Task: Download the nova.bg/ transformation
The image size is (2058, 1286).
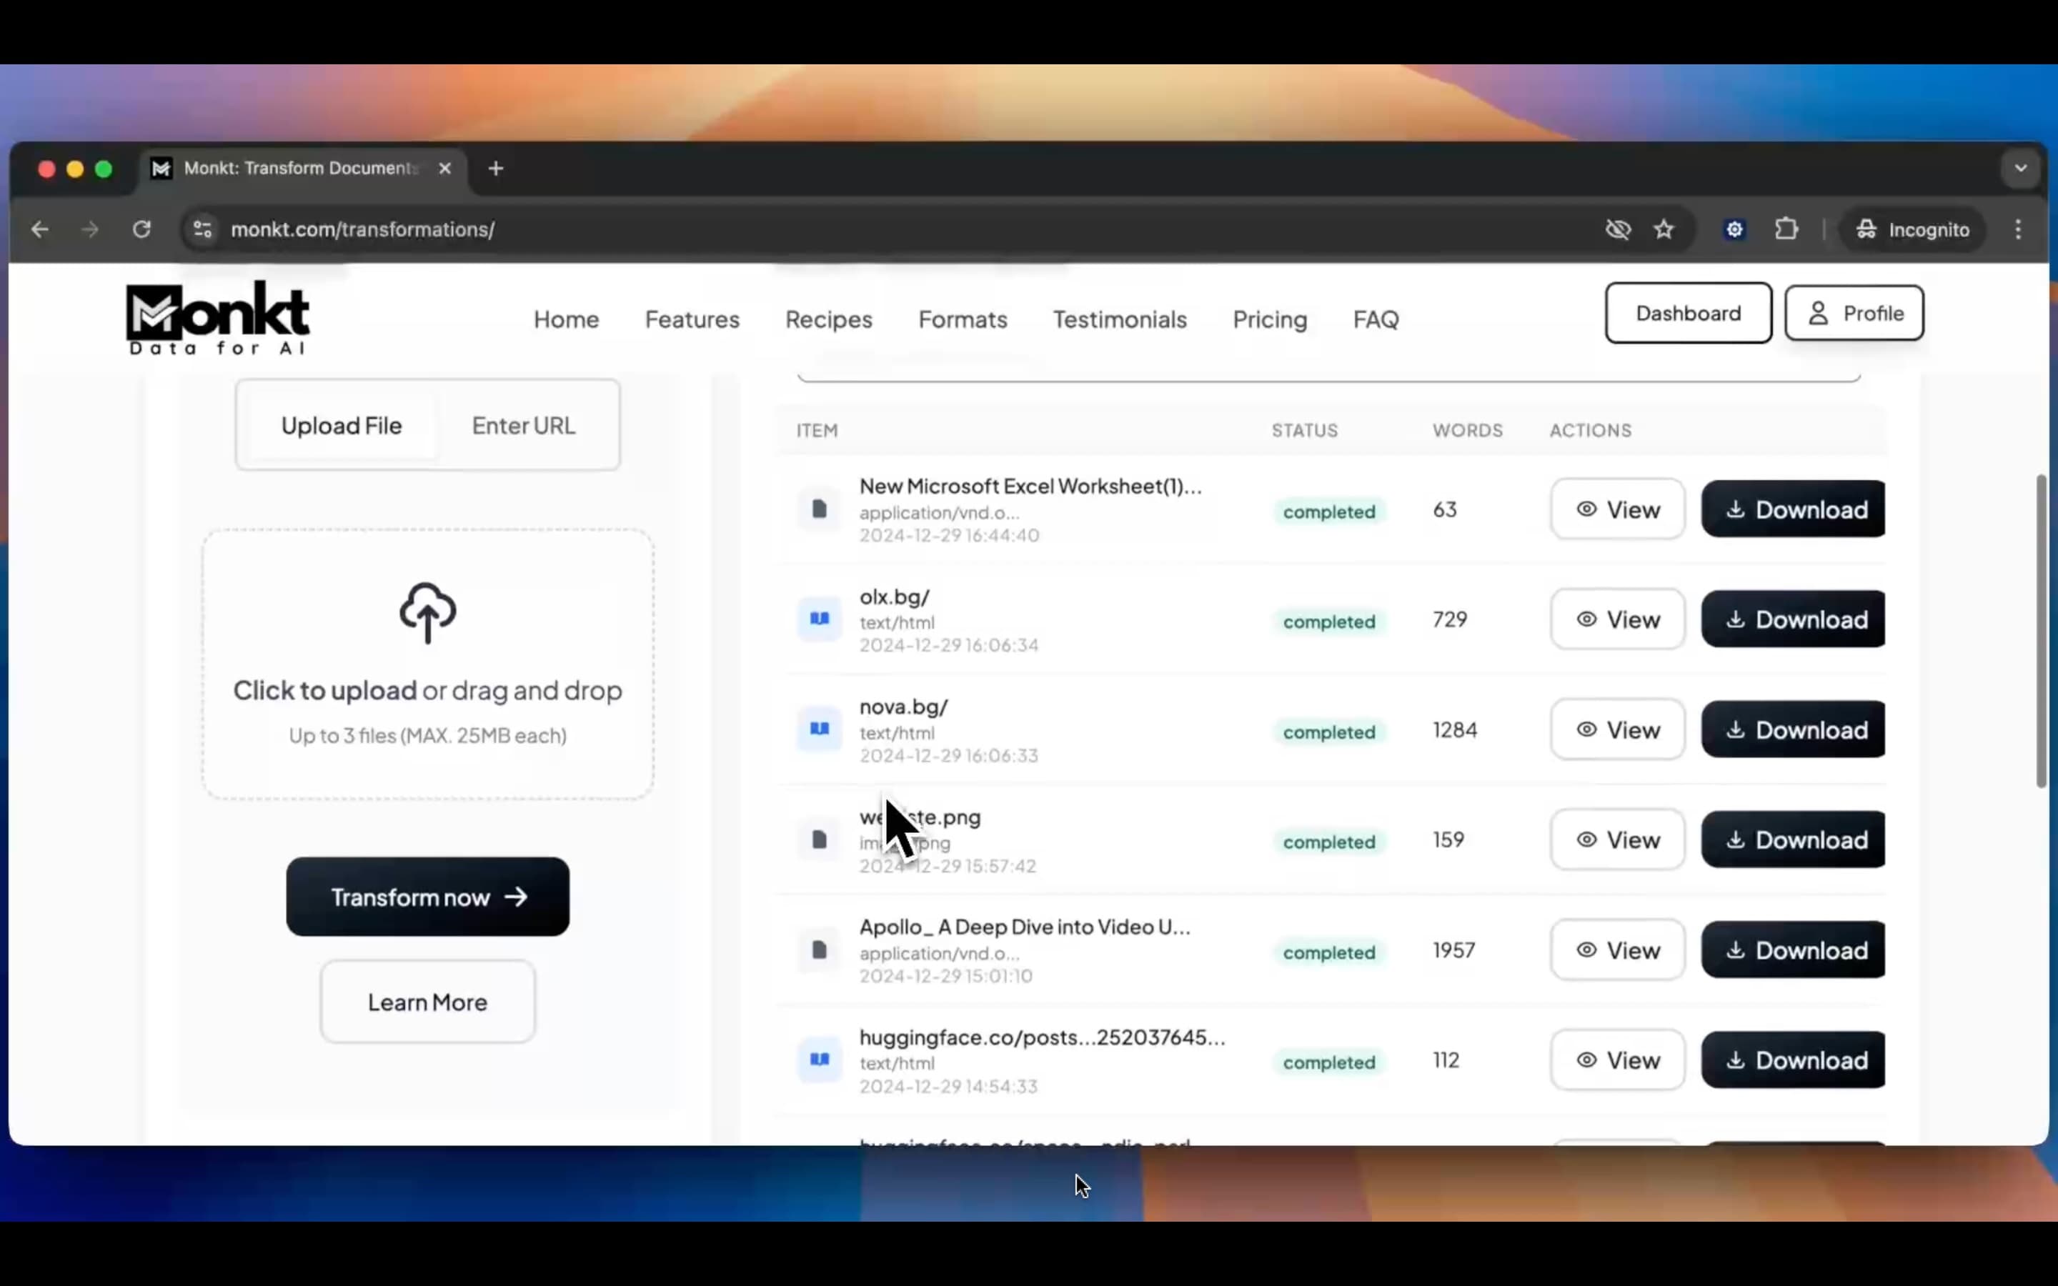Action: (1794, 729)
